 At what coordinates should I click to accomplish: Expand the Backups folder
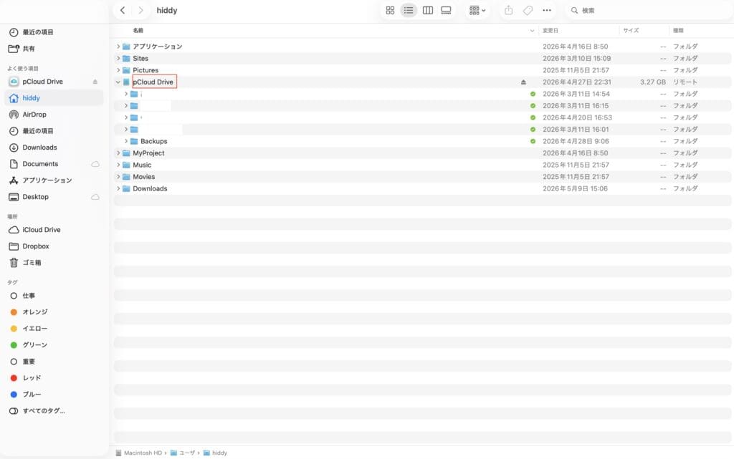click(x=126, y=141)
